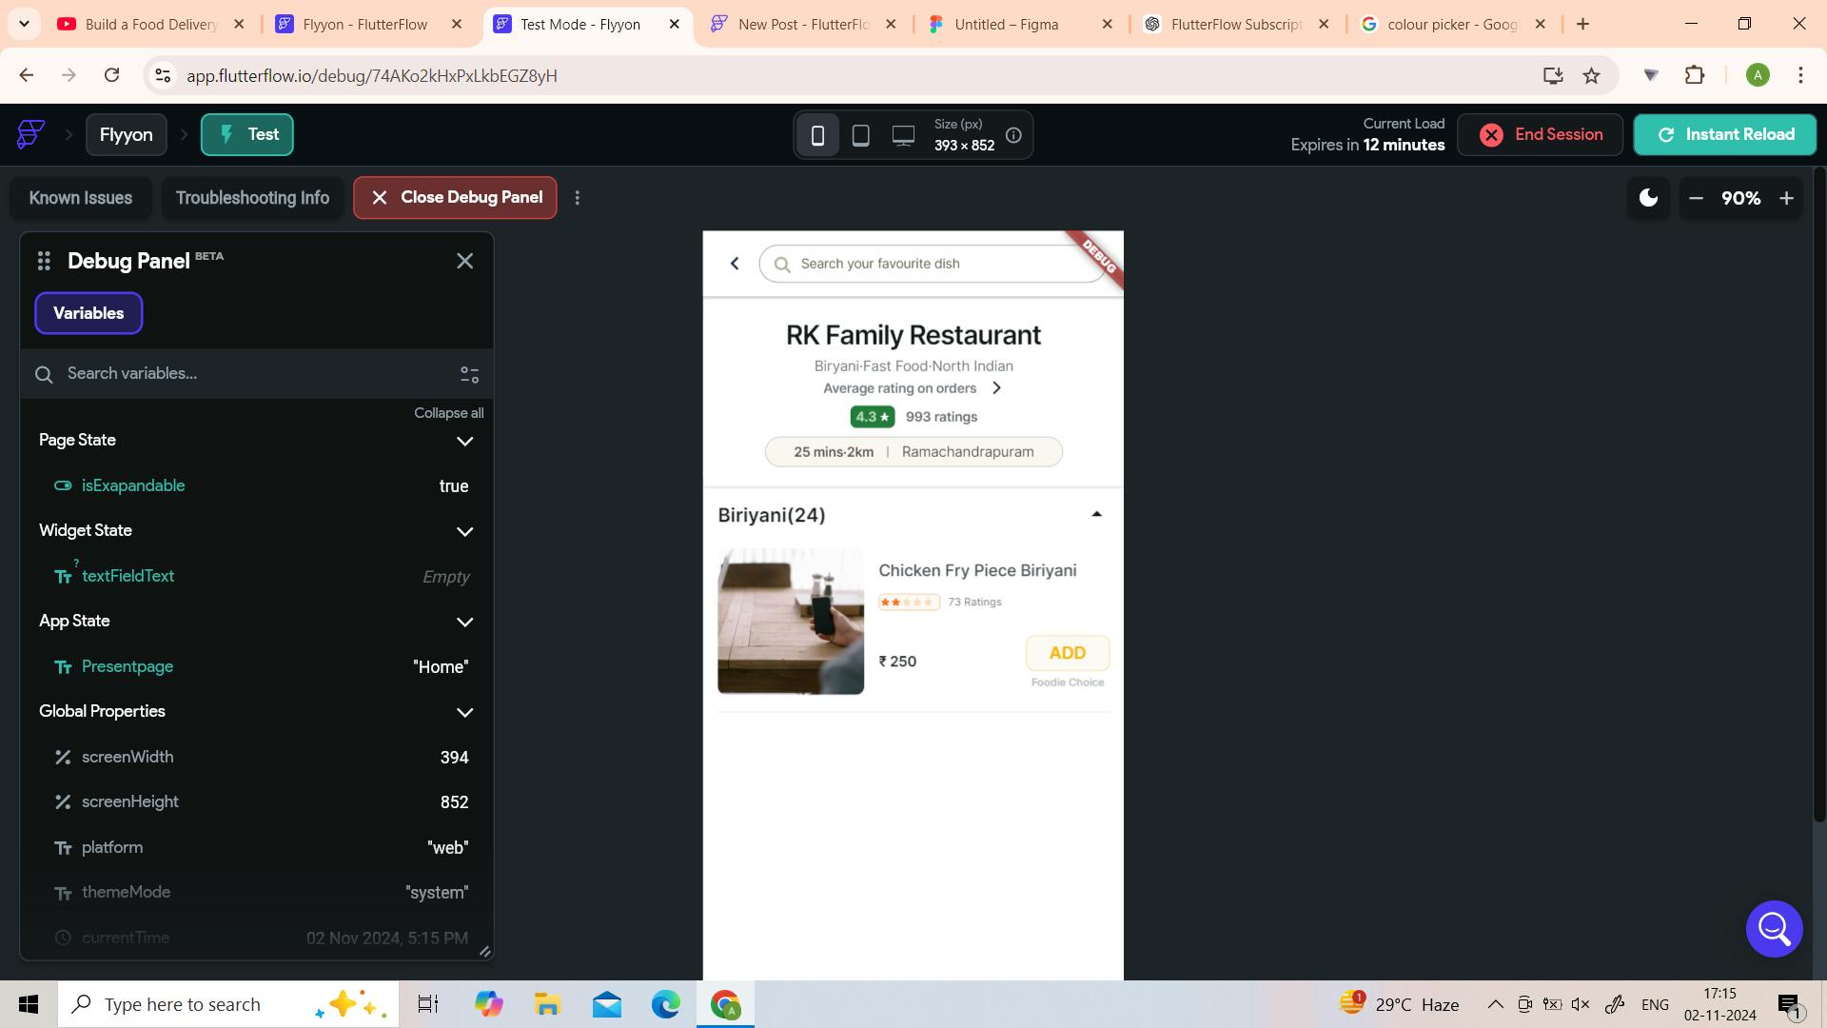Open the Known Issues tab
The image size is (1827, 1028).
(x=81, y=198)
